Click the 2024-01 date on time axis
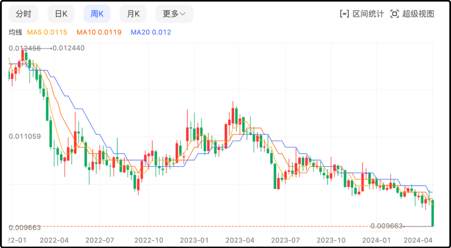Screen dimensions: 451x248 pyautogui.click(x=376, y=240)
